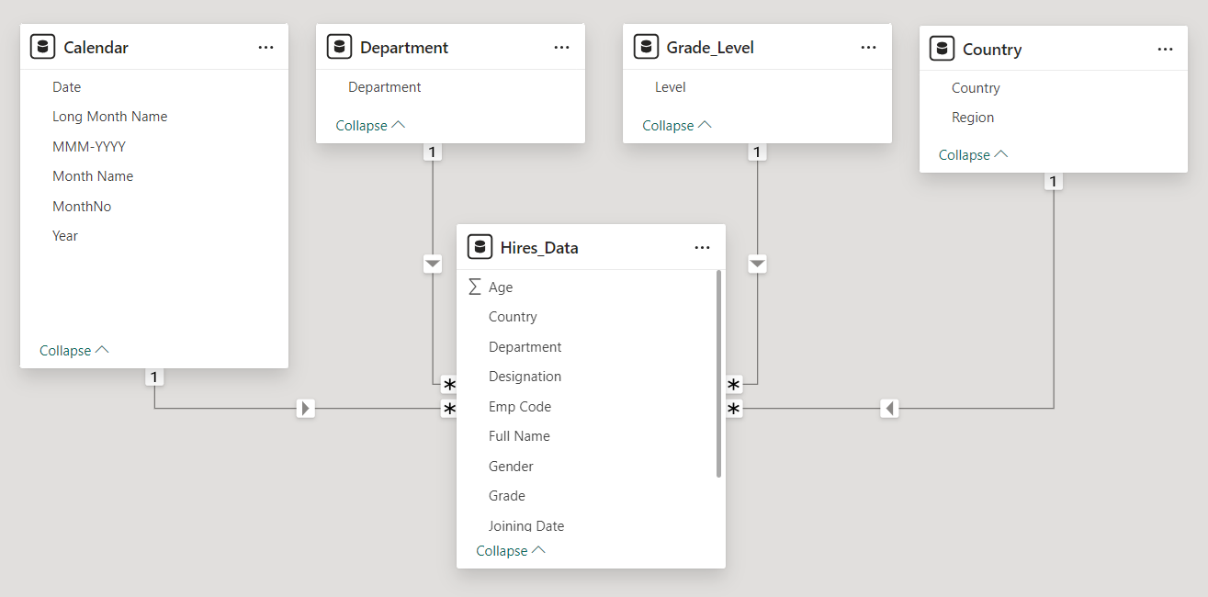Collapse the Calendar table card

(x=73, y=350)
